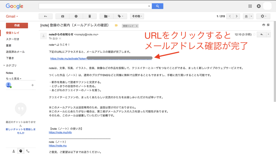The image size is (276, 154).
Task: Open the settings gear menu
Action: tap(263, 16)
